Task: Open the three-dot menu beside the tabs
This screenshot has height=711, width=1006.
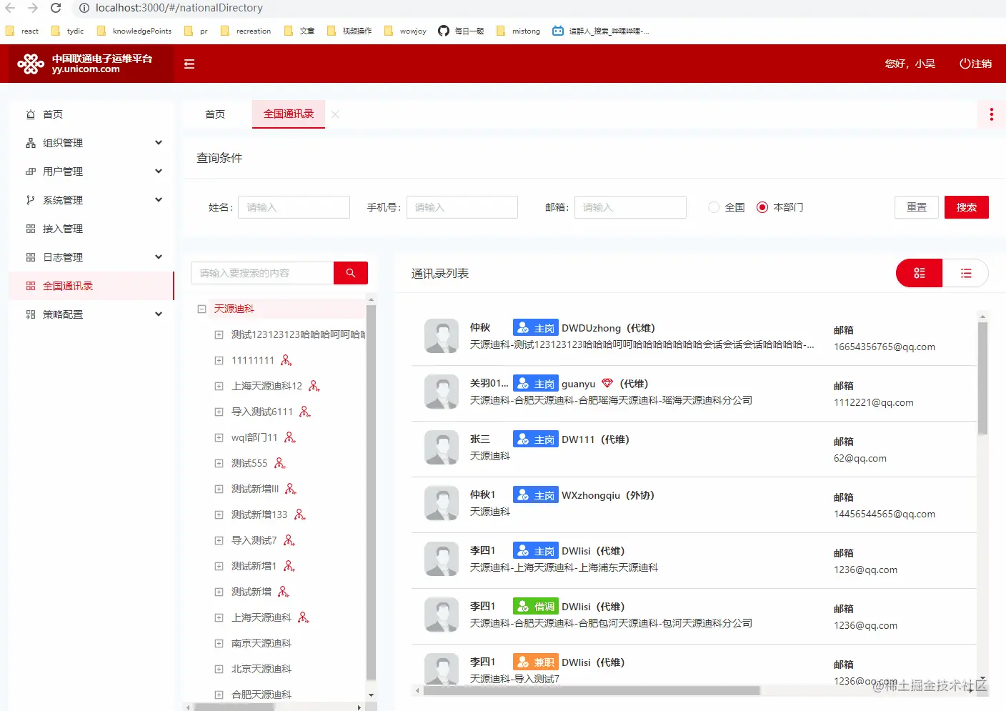Action: [x=991, y=114]
